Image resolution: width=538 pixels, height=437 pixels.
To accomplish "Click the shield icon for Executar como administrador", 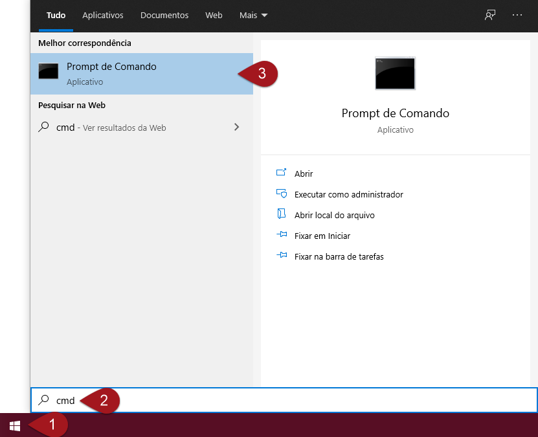I will (x=281, y=194).
